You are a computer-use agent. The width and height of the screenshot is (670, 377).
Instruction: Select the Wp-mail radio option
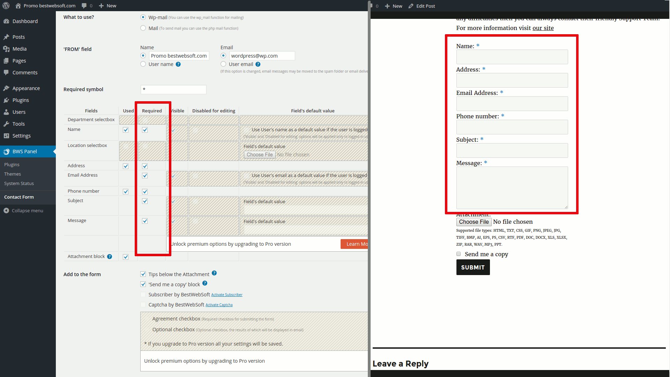pyautogui.click(x=143, y=17)
